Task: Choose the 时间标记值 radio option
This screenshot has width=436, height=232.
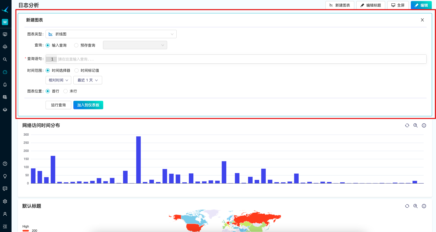Action: pyautogui.click(x=77, y=70)
